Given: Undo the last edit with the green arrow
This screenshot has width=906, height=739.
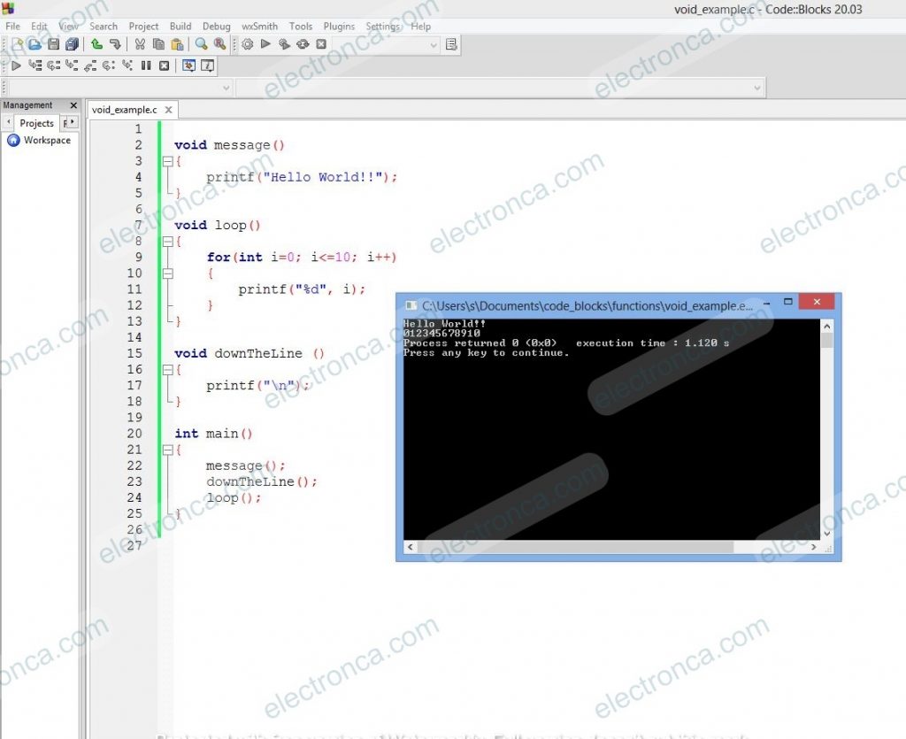Looking at the screenshot, I should coord(97,44).
